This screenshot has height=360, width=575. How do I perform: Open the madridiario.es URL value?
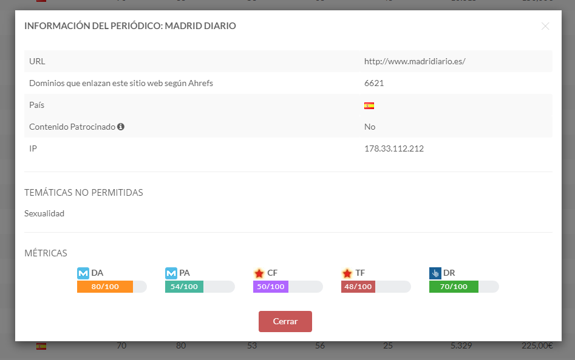(414, 61)
